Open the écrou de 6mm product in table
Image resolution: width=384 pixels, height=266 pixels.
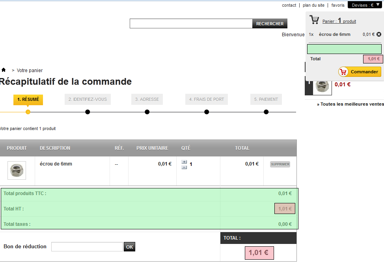pos(56,164)
